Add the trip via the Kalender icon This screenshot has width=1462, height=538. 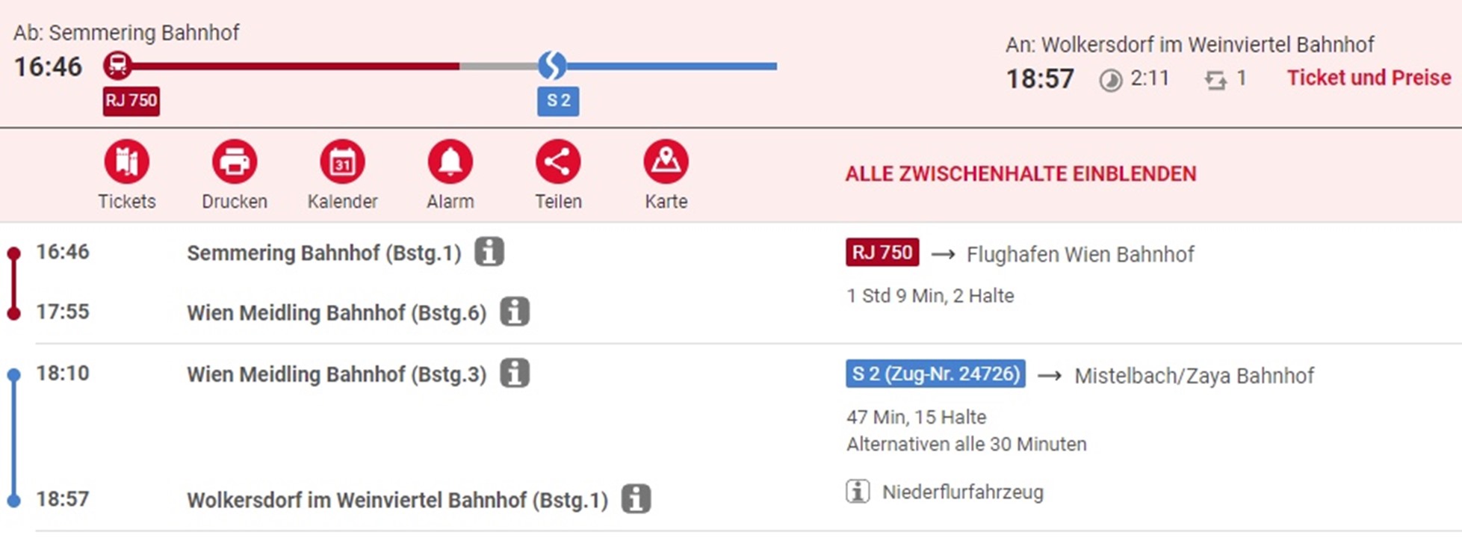pyautogui.click(x=342, y=161)
